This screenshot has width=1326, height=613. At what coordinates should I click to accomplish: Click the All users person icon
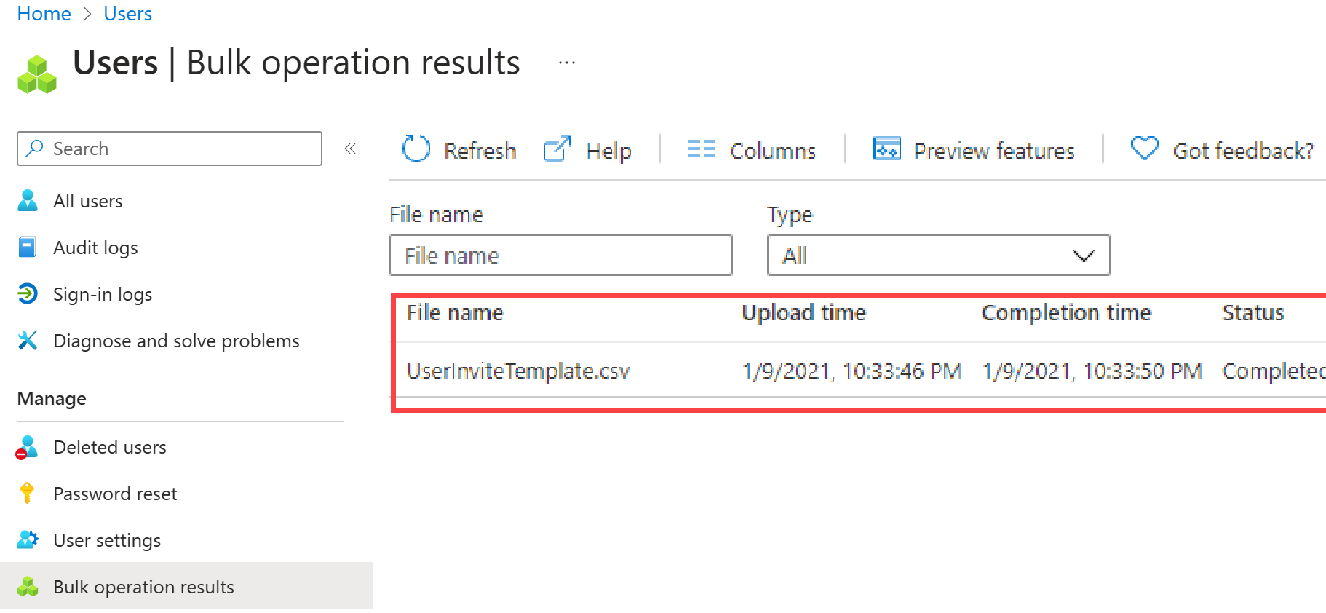coord(28,200)
